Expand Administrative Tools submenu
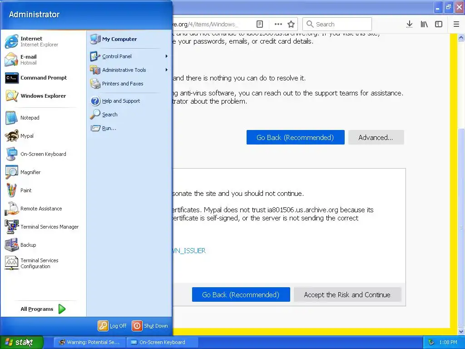 click(x=129, y=70)
